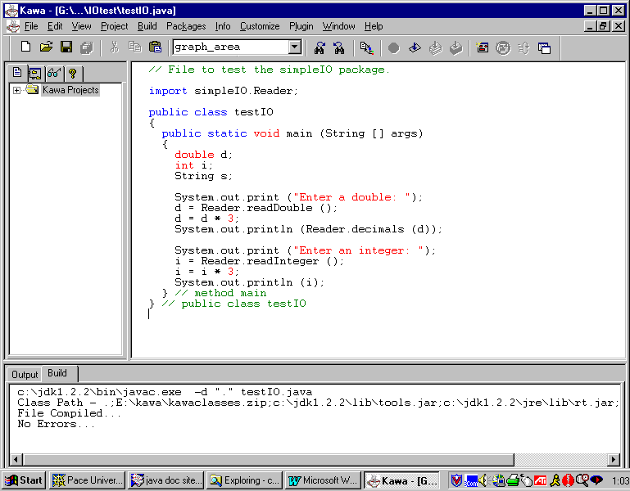
Task: Click the 'No Errors...' line in build output
Action: coord(57,424)
